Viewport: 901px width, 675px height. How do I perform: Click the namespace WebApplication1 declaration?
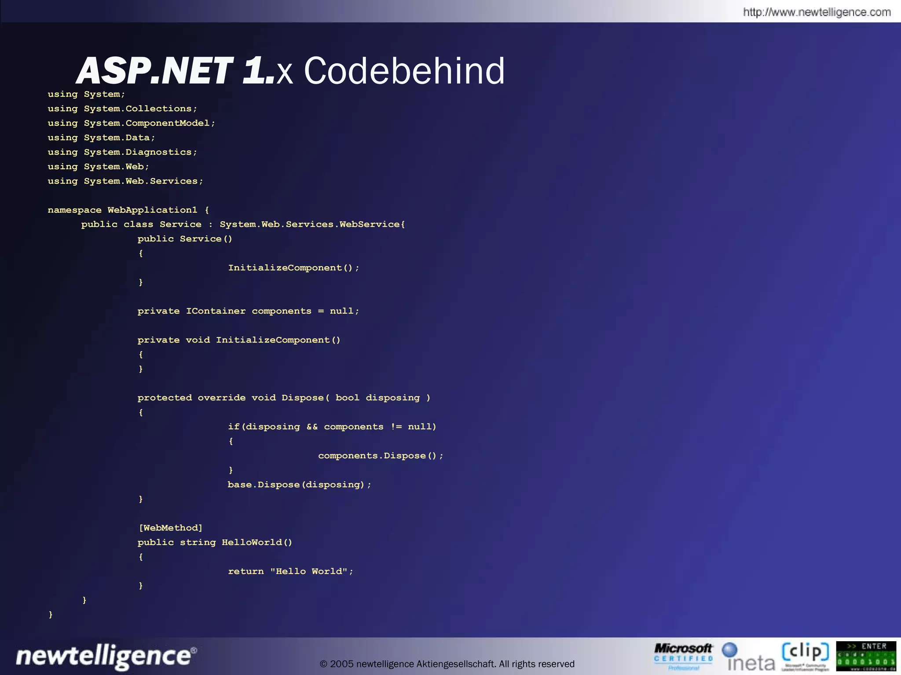(x=128, y=210)
